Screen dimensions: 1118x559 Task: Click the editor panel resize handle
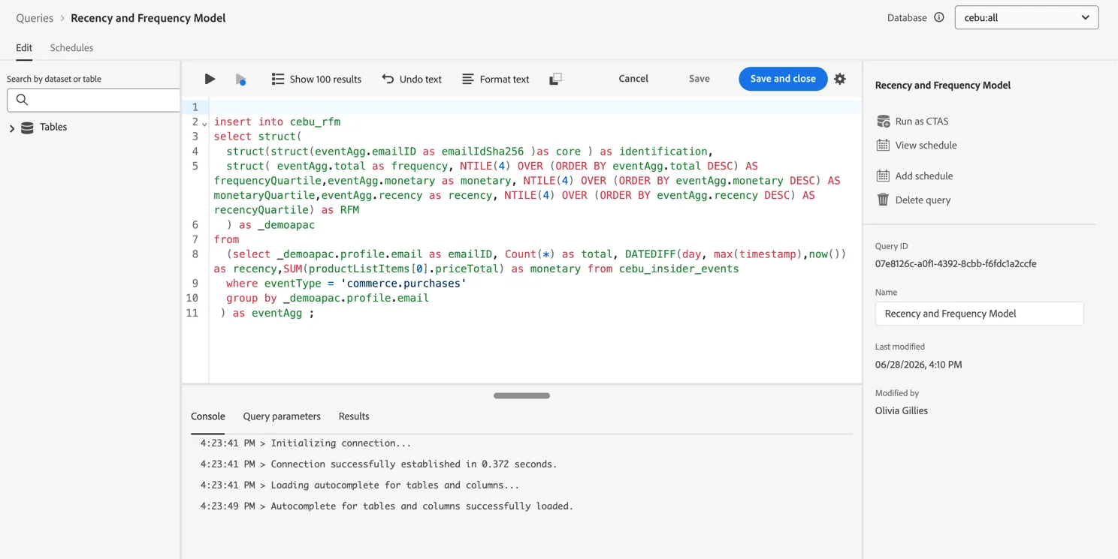coord(521,395)
